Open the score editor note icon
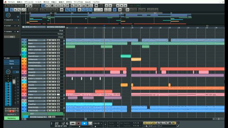The height and width of the screenshot is (128, 228). [56, 6]
